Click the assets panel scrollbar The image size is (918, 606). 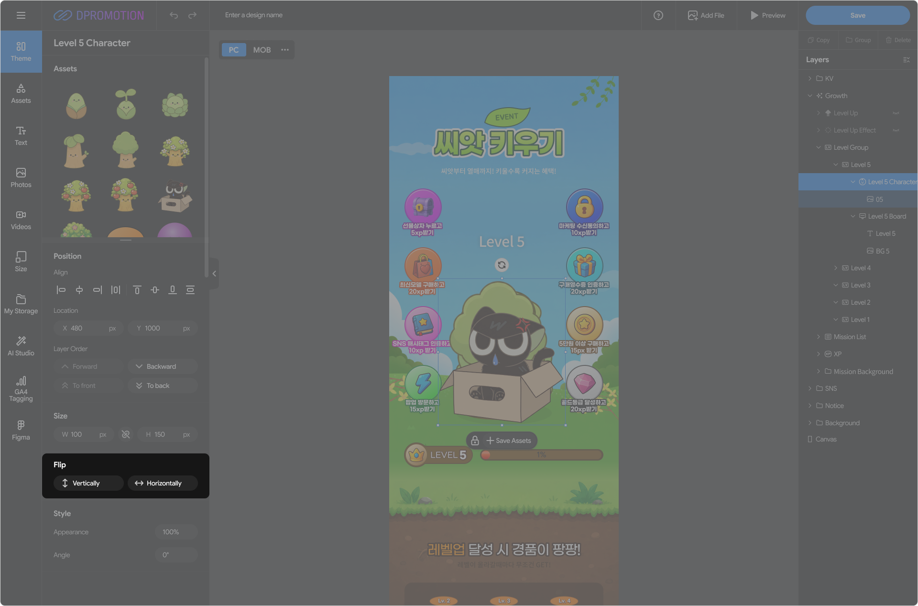point(207,167)
